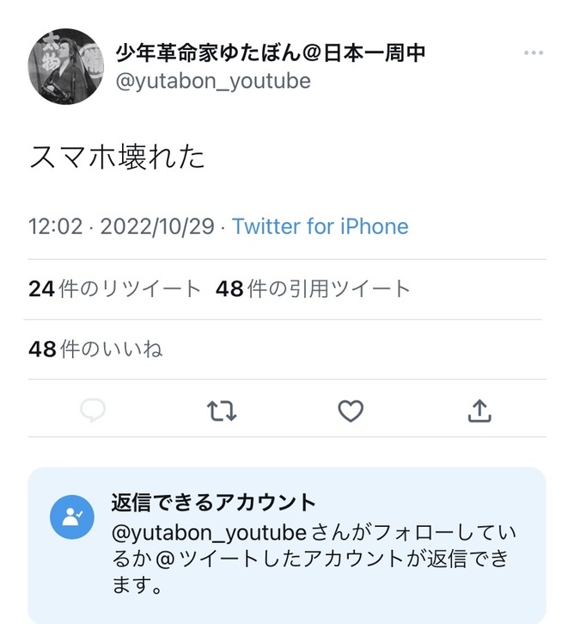This screenshot has width=574, height=624.
Task: Open the yutabon profile avatar
Action: pos(66,66)
